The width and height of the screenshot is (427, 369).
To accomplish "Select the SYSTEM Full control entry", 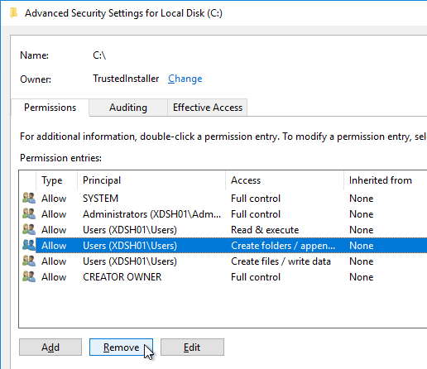I will point(223,199).
